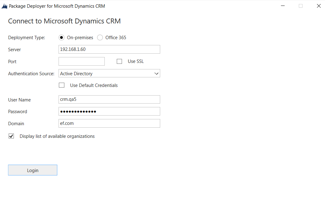325x214 pixels.
Task: Click the Authentication Source label
Action: point(31,74)
